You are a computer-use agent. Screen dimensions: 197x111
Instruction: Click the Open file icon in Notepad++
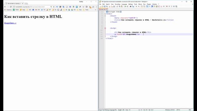click(x=102, y=6)
